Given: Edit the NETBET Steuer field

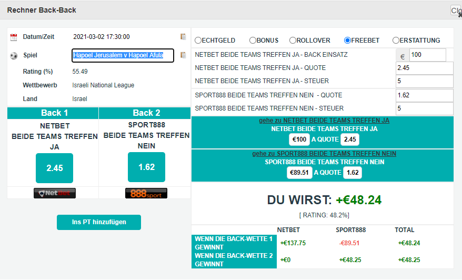Looking at the screenshot, I should click(424, 81).
